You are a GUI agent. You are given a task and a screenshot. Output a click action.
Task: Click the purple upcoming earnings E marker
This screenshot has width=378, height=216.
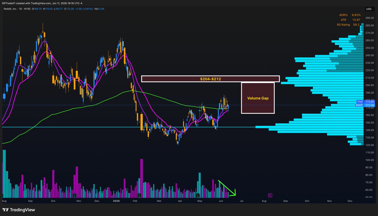tap(270, 195)
